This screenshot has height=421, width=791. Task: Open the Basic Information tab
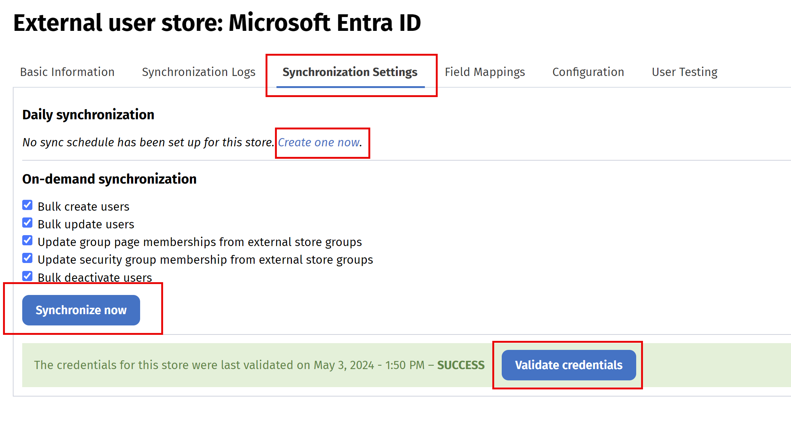(x=67, y=72)
